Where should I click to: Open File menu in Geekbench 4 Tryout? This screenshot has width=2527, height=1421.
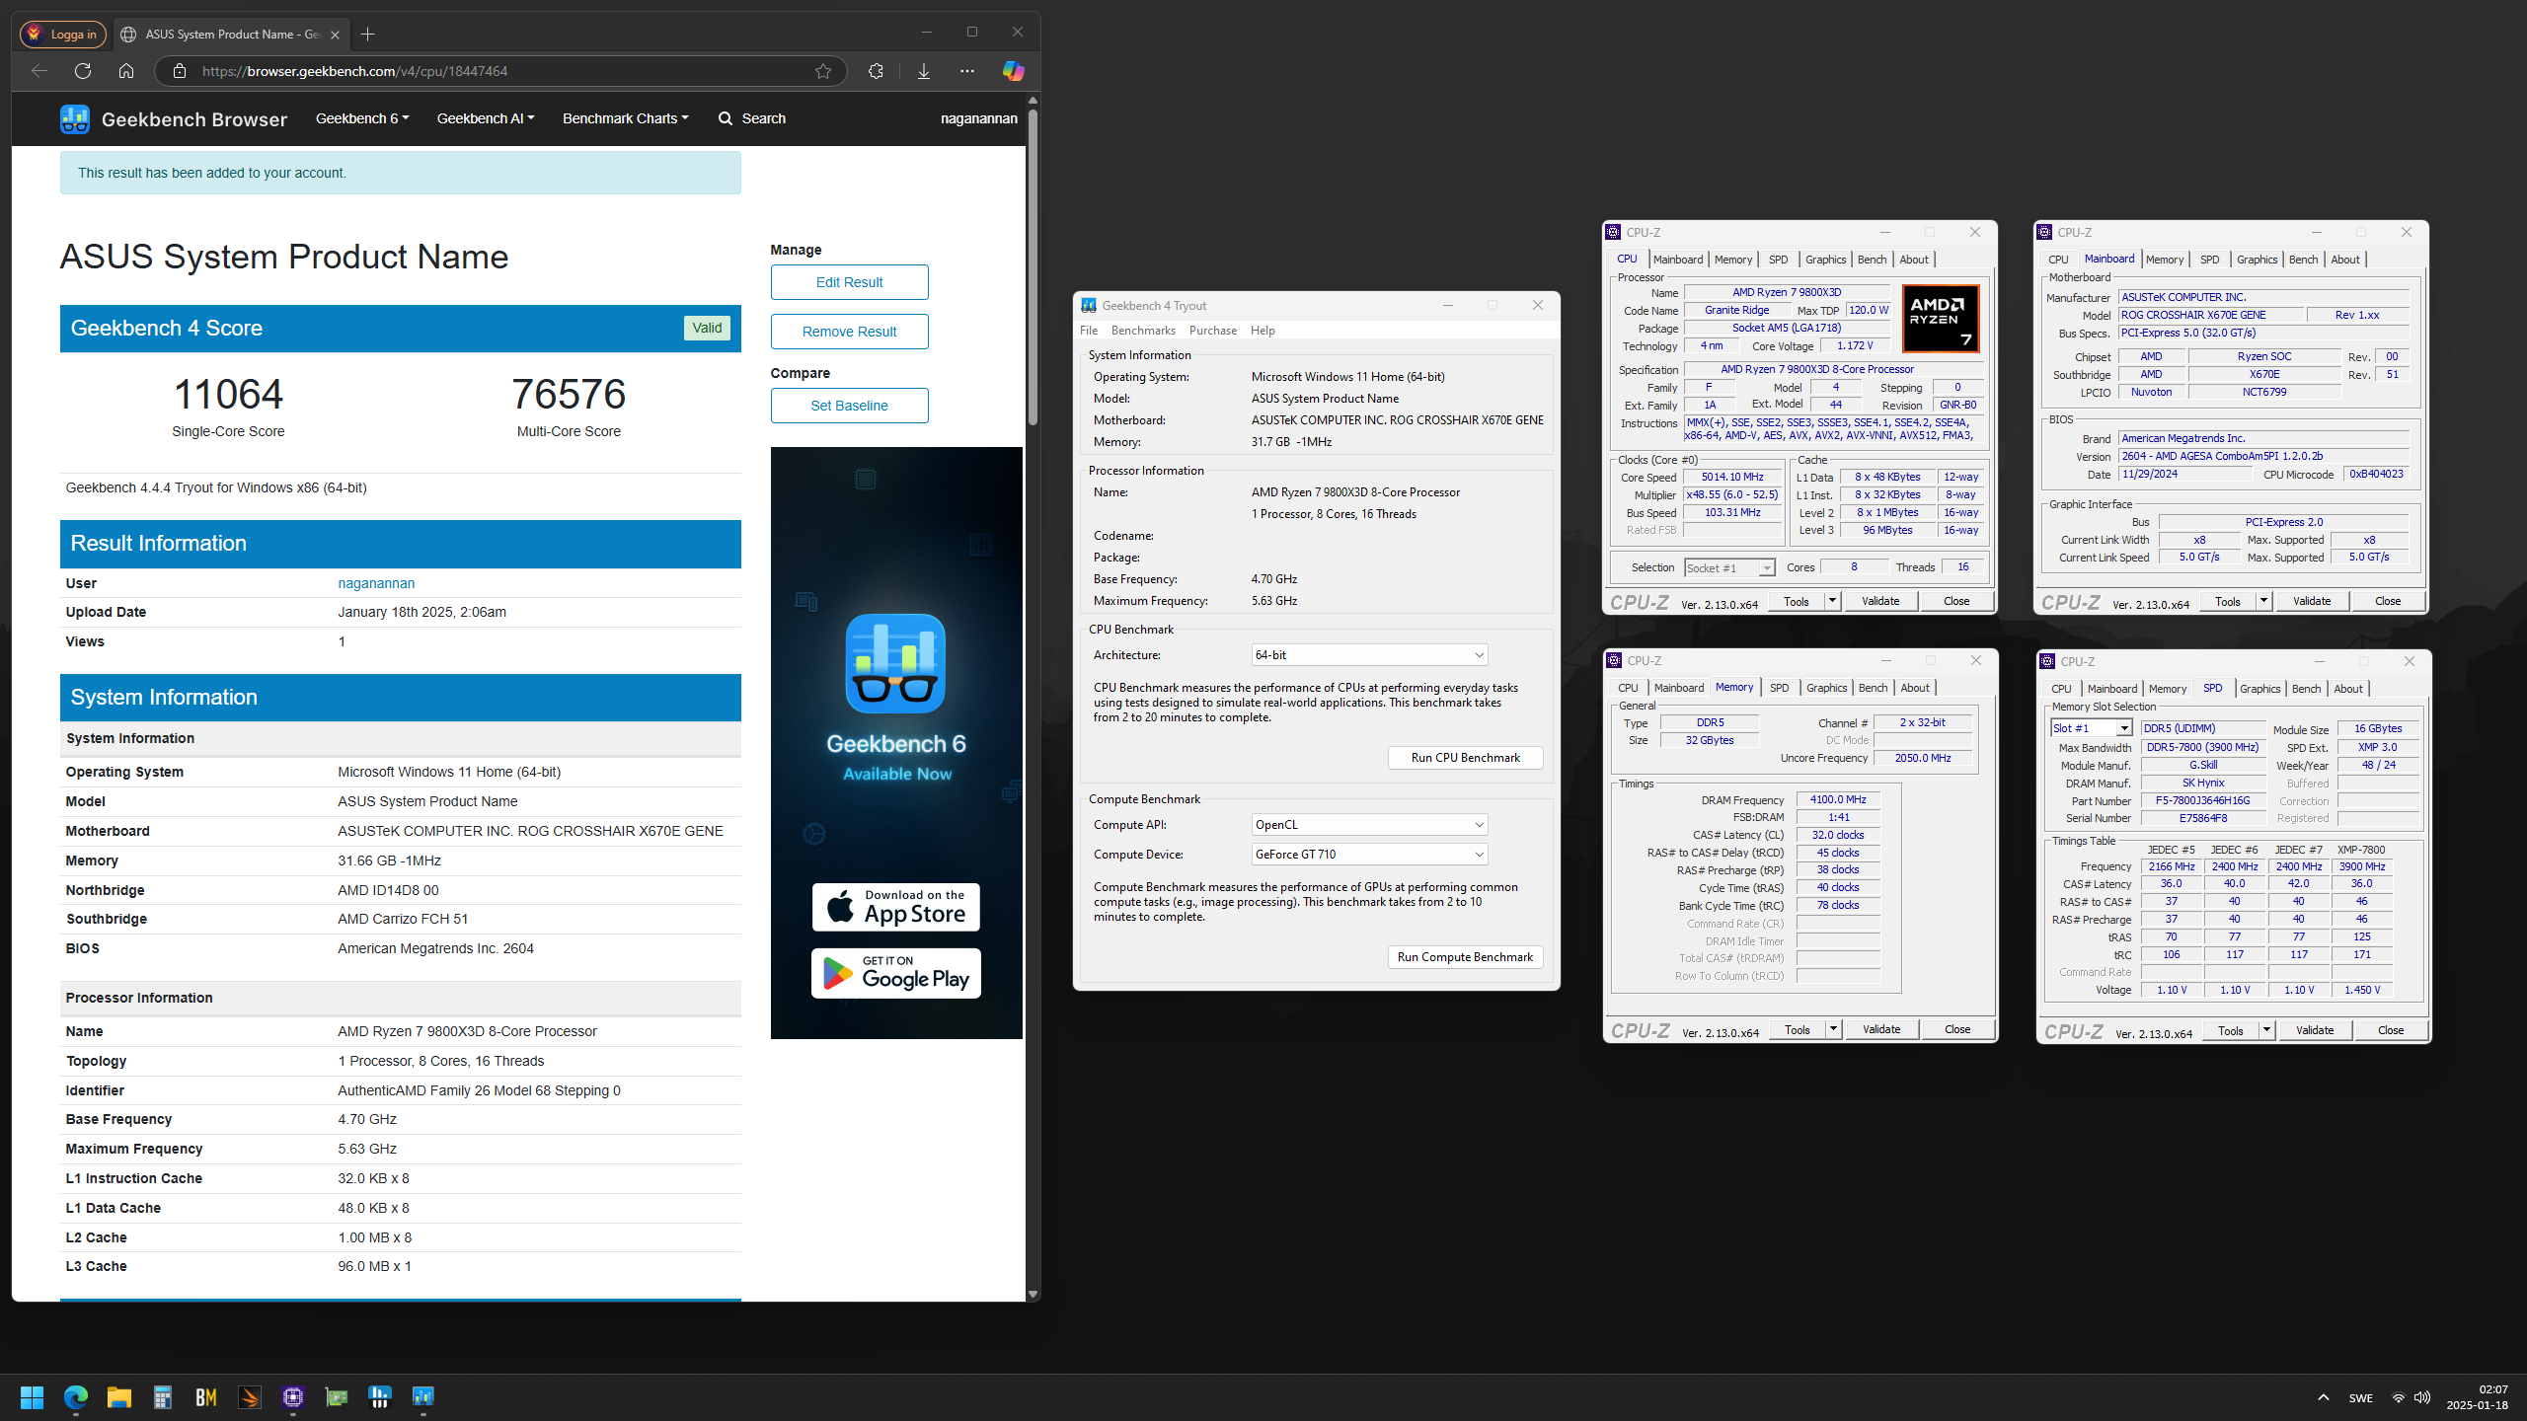1089,331
